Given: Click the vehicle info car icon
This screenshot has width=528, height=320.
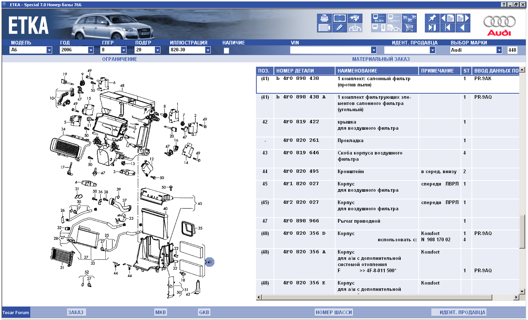Looking at the screenshot, I should point(355,28).
